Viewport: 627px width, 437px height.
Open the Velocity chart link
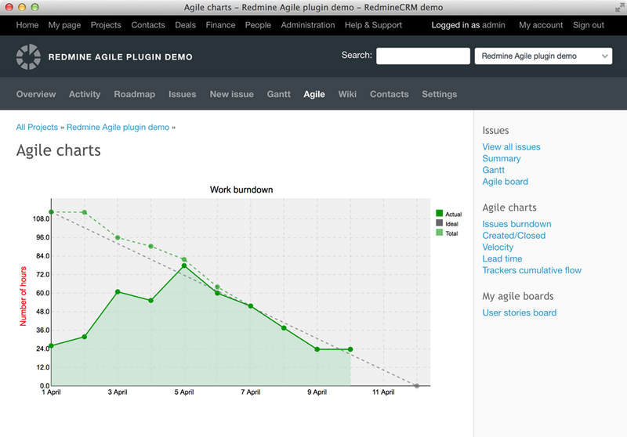click(498, 247)
